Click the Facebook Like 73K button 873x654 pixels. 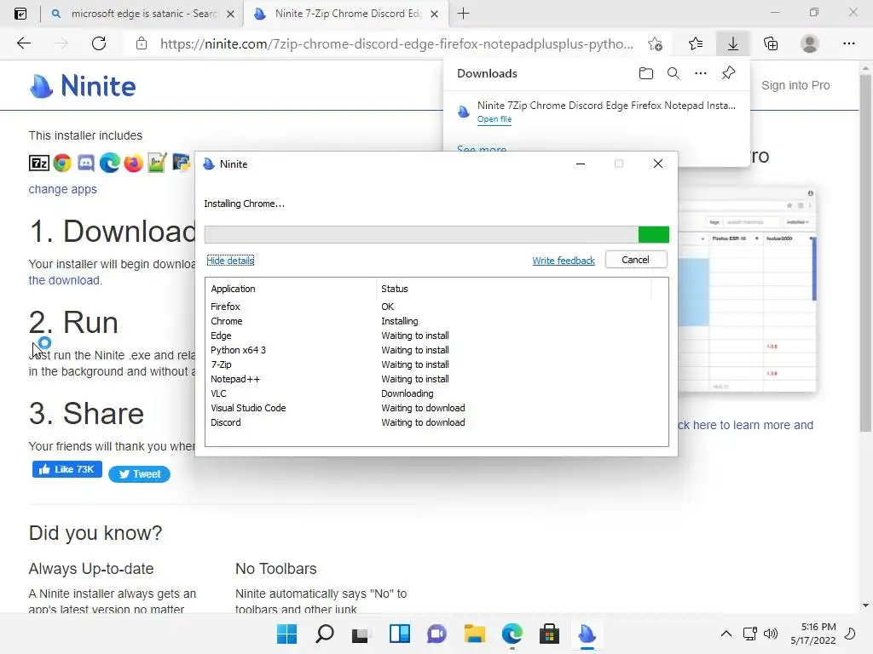tap(66, 469)
